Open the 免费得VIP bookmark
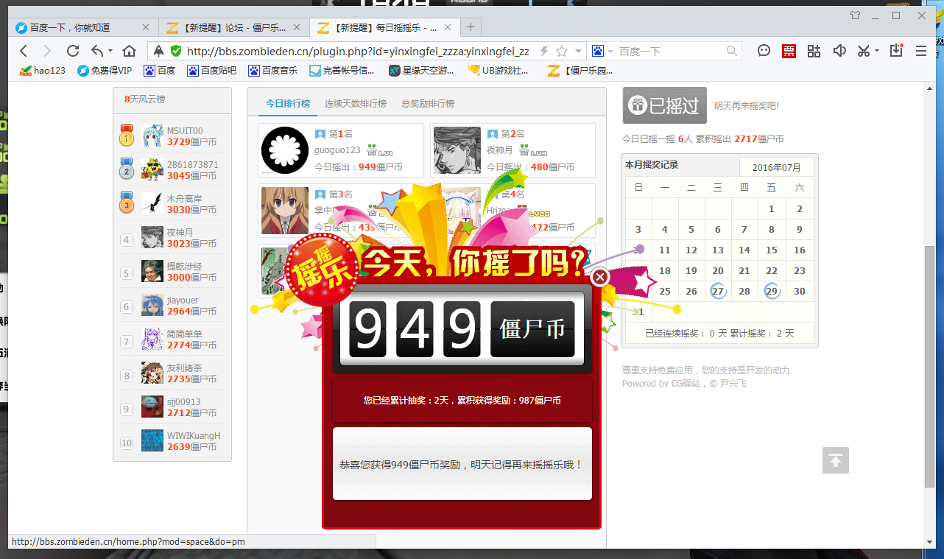 tap(105, 71)
